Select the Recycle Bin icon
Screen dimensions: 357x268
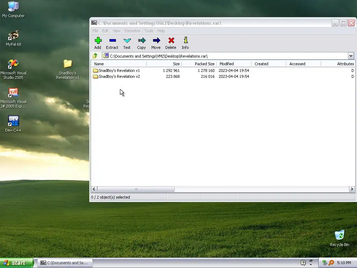340,238
